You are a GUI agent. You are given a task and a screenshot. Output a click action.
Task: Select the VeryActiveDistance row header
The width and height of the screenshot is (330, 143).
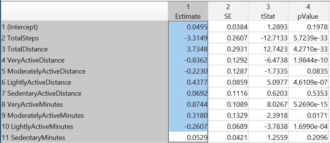(85, 60)
